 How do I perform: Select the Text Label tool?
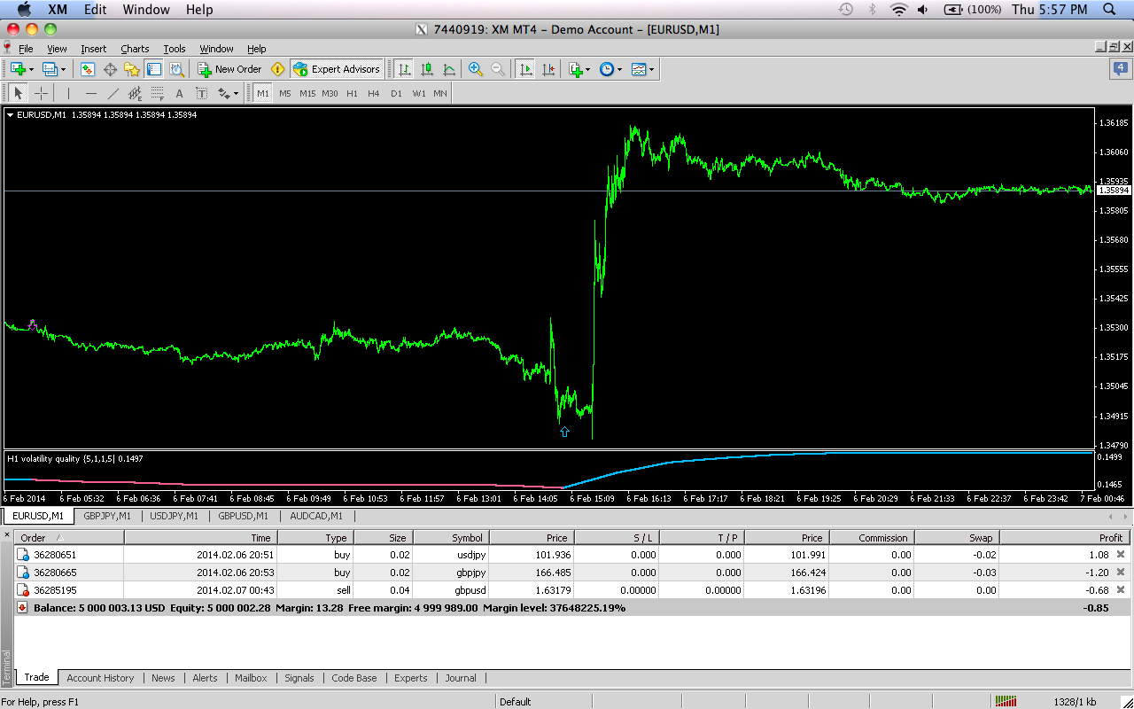(x=201, y=93)
